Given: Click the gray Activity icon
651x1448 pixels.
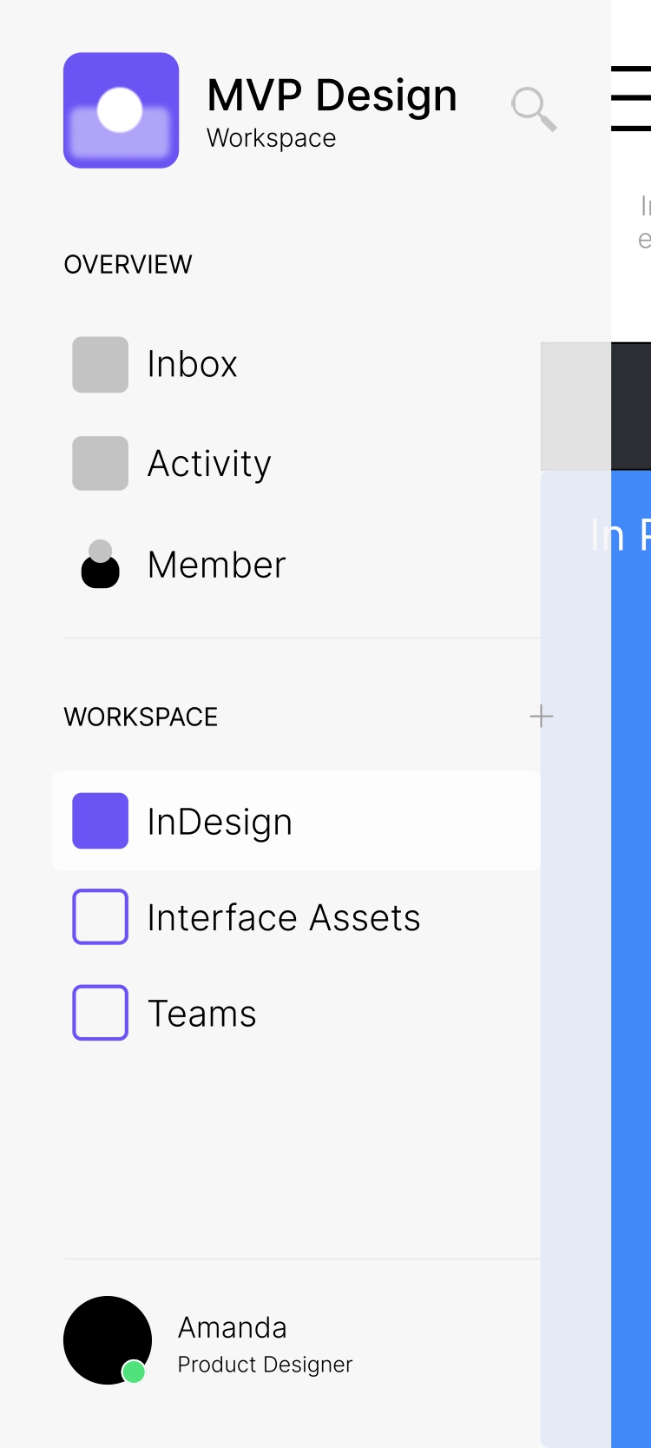Looking at the screenshot, I should [100, 464].
